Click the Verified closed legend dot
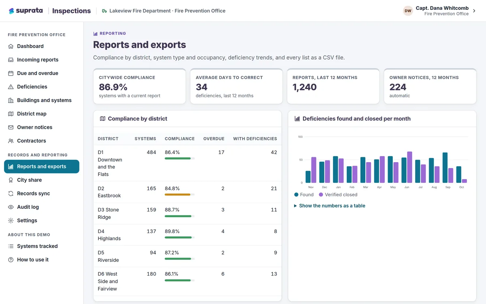This screenshot has width=486, height=304. point(321,195)
